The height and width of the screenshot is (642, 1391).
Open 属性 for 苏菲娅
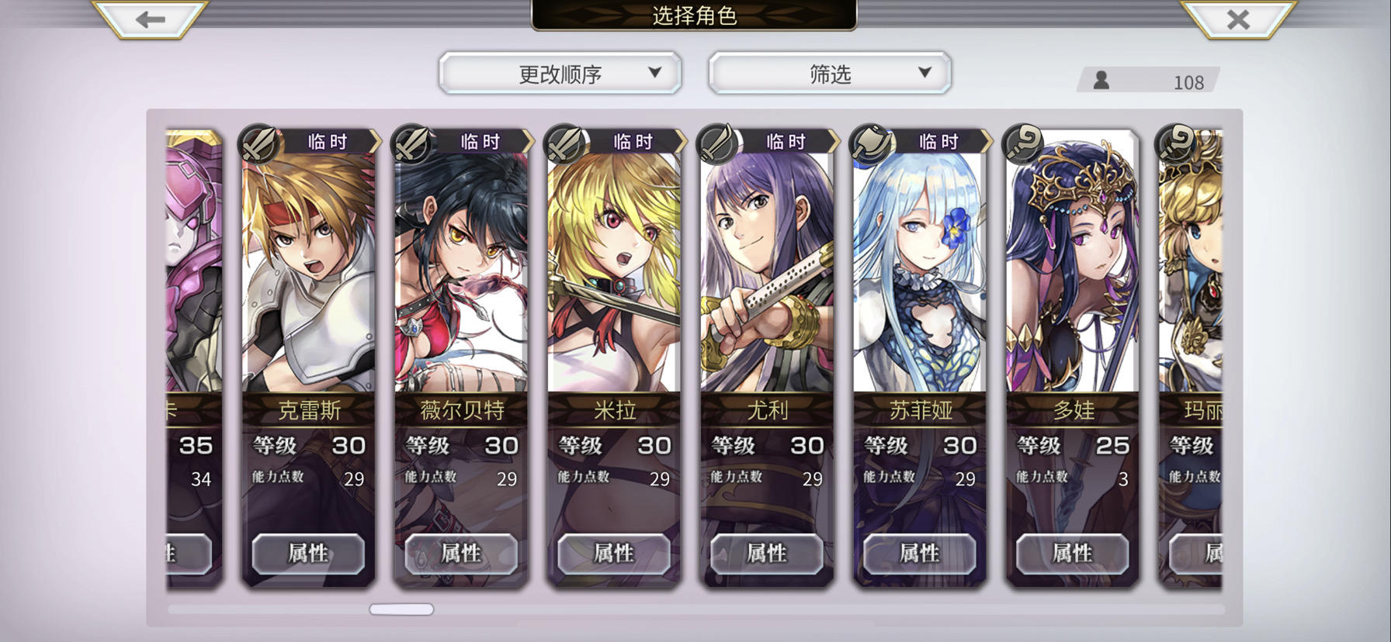pos(920,554)
